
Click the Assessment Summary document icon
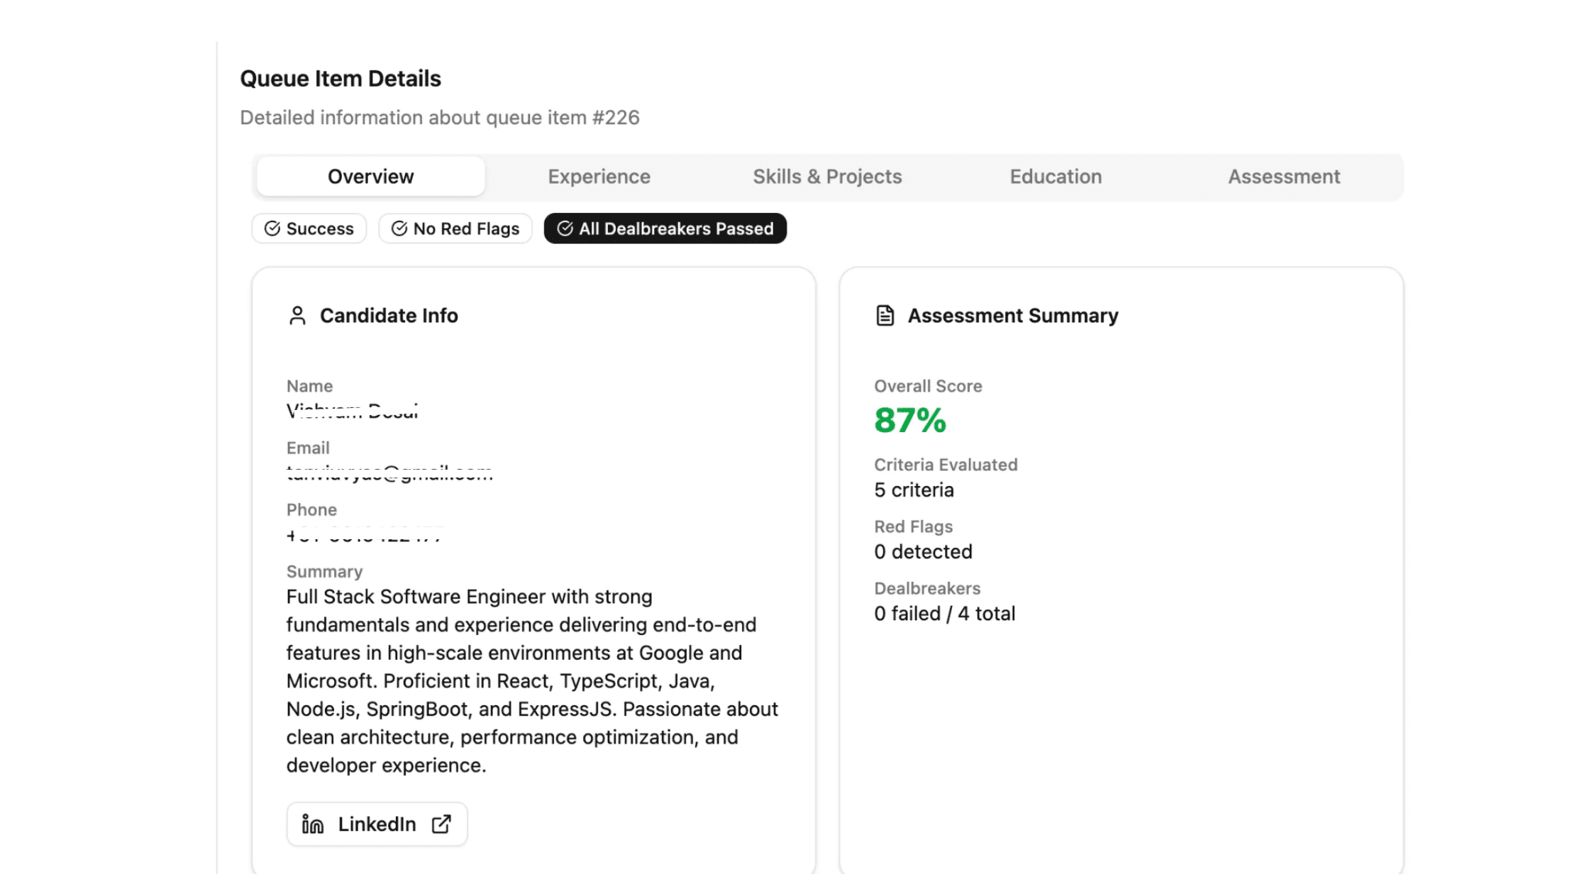pos(885,316)
